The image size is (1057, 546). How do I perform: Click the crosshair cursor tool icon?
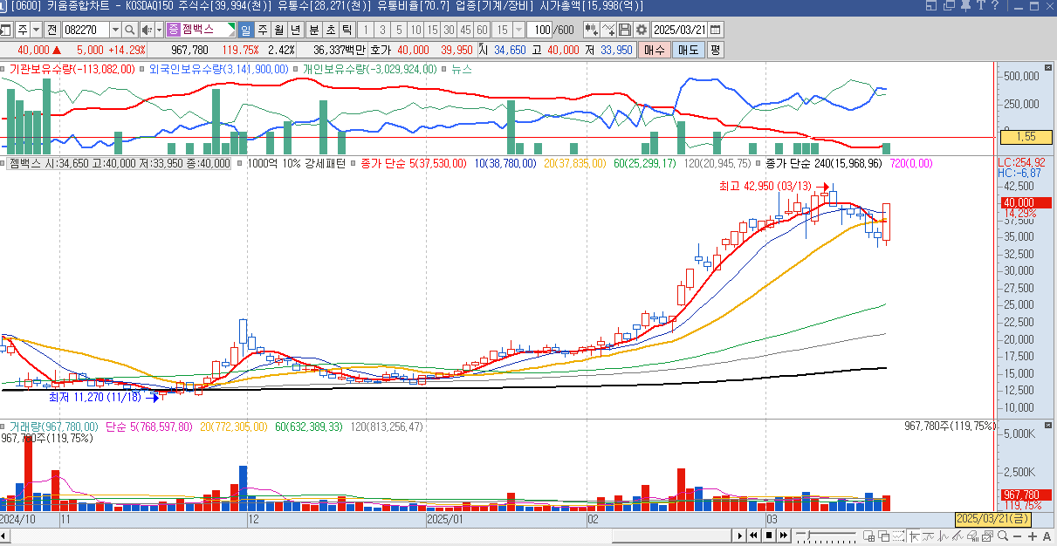(x=914, y=536)
